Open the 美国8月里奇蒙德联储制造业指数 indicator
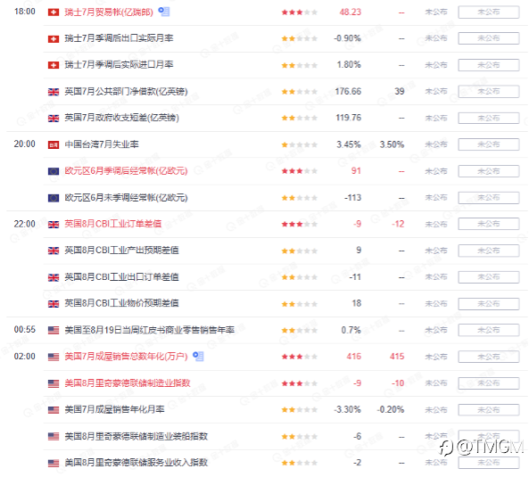 pos(128,383)
